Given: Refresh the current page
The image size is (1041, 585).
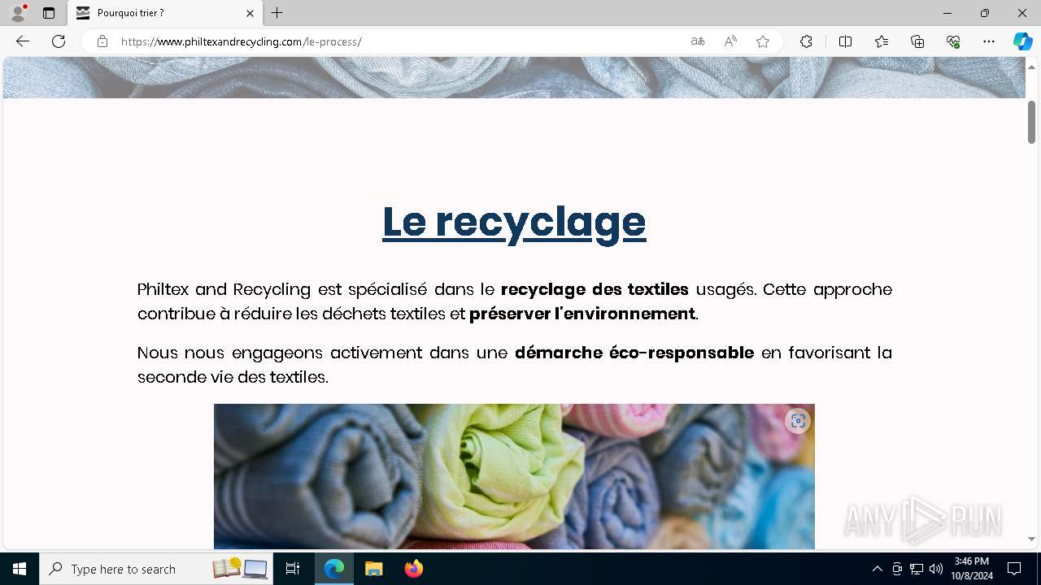Looking at the screenshot, I should 59,41.
